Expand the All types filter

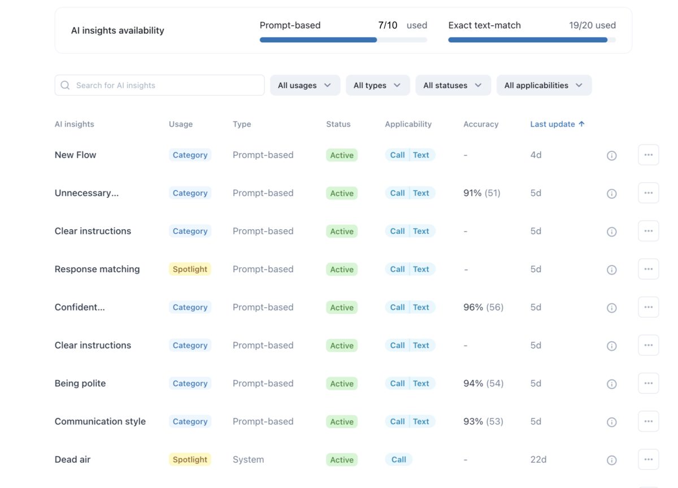(377, 85)
